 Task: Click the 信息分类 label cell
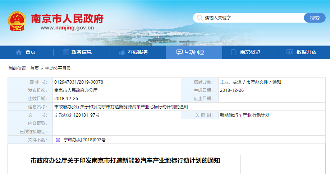point(200,82)
